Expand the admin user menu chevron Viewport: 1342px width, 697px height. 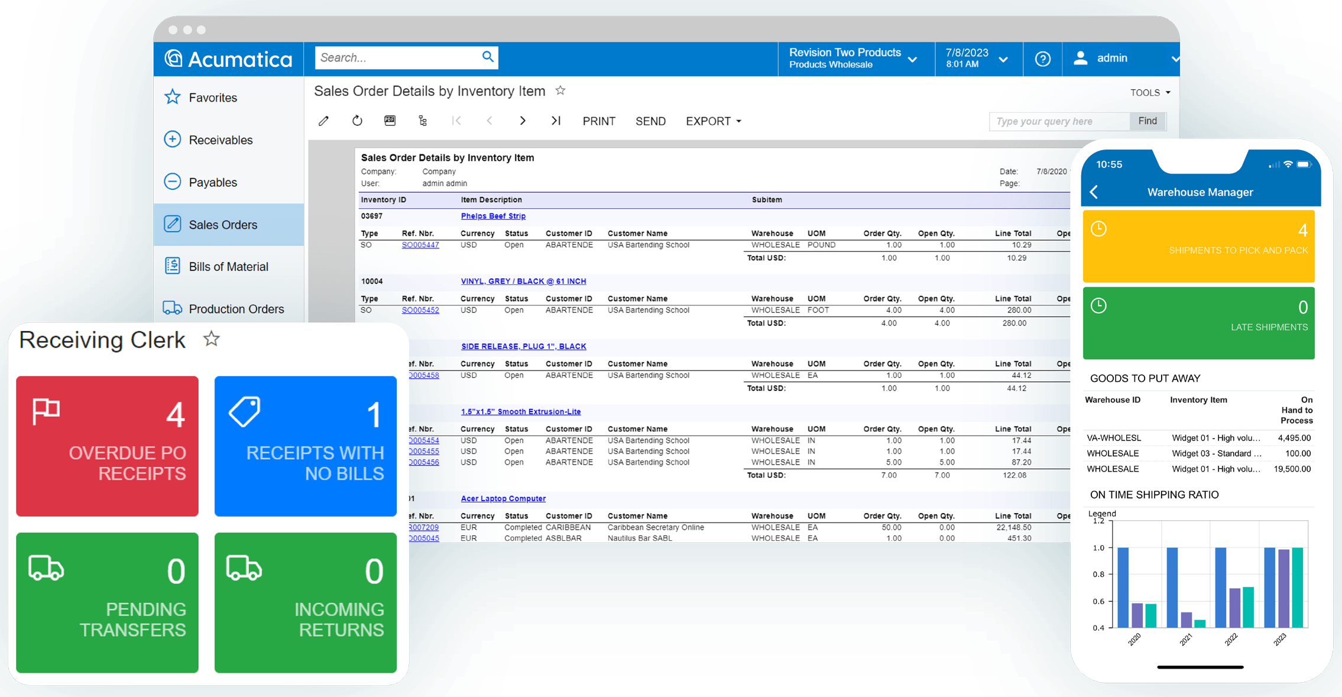click(1175, 59)
